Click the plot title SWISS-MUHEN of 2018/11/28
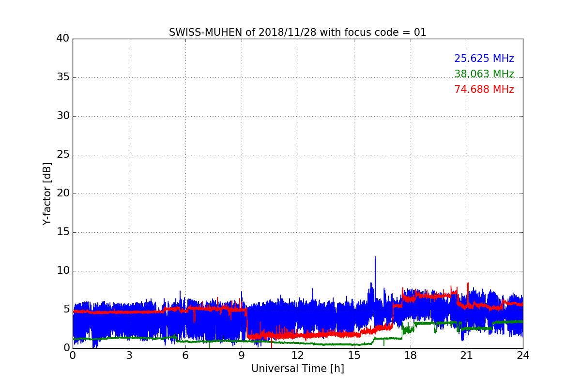The width and height of the screenshot is (581, 387). pyautogui.click(x=297, y=32)
